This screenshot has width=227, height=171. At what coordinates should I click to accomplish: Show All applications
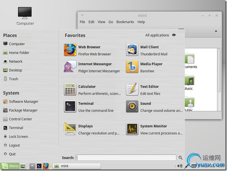click(x=161, y=35)
